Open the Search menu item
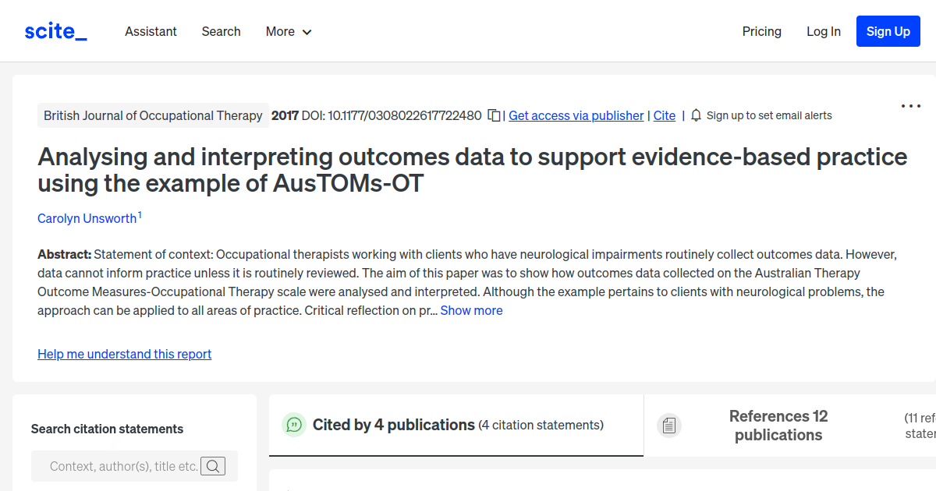936x491 pixels. [221, 31]
